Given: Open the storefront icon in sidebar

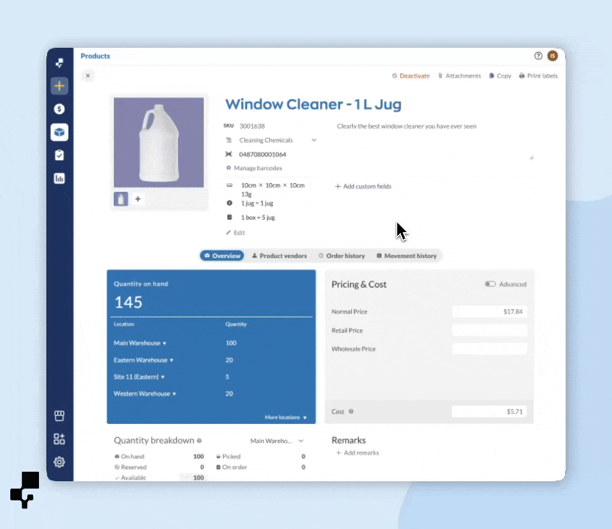Looking at the screenshot, I should click(x=60, y=416).
